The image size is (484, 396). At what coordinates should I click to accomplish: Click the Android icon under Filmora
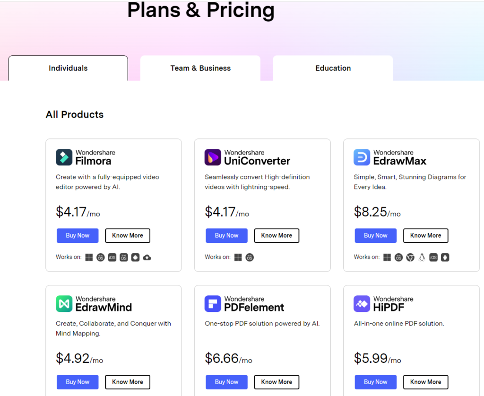(135, 258)
